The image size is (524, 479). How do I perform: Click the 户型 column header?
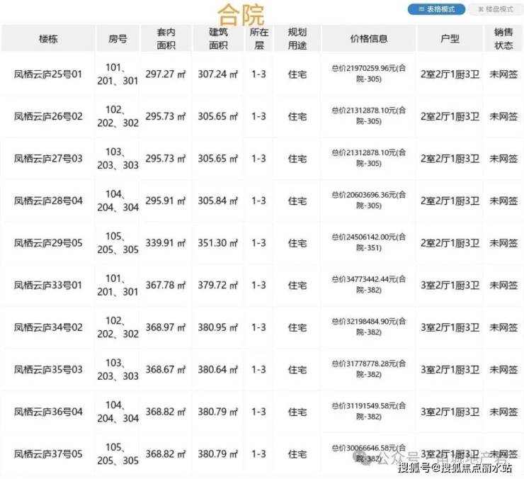(x=450, y=39)
